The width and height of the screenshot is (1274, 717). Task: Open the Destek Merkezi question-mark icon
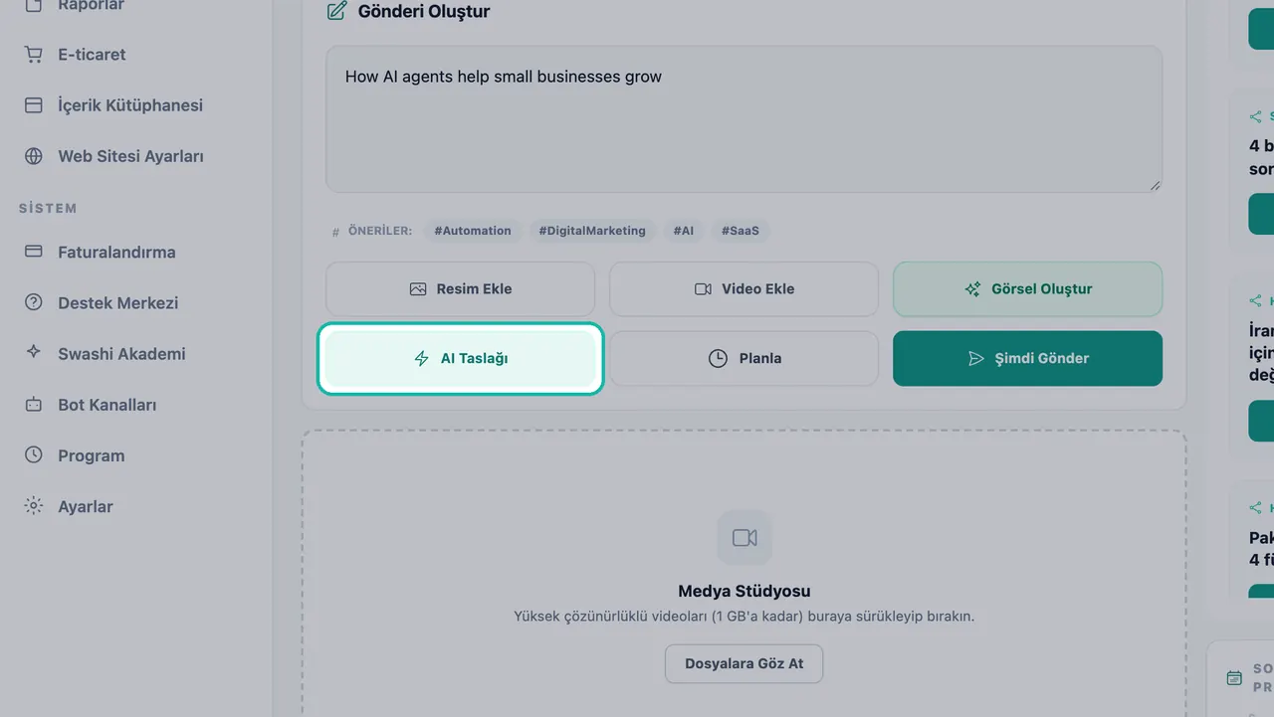[x=34, y=302]
